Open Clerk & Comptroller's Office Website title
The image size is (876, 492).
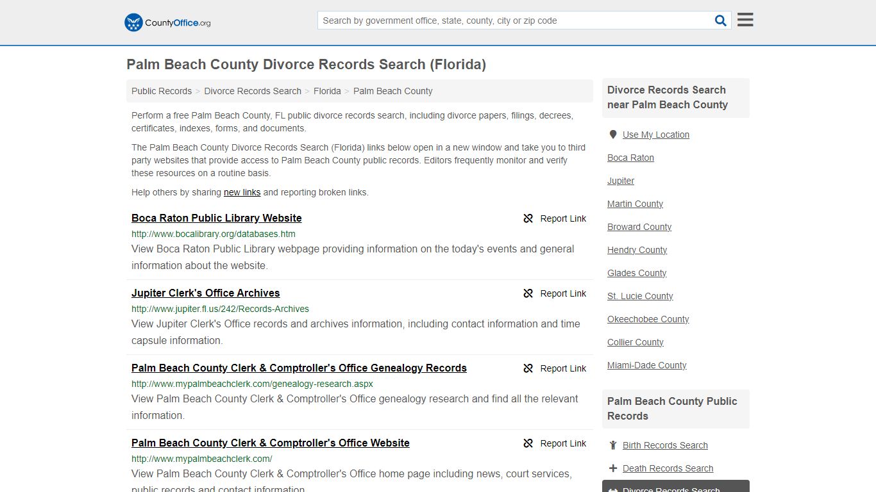pyautogui.click(x=271, y=443)
